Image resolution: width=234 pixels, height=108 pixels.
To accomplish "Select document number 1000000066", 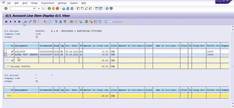I will point(46,52).
